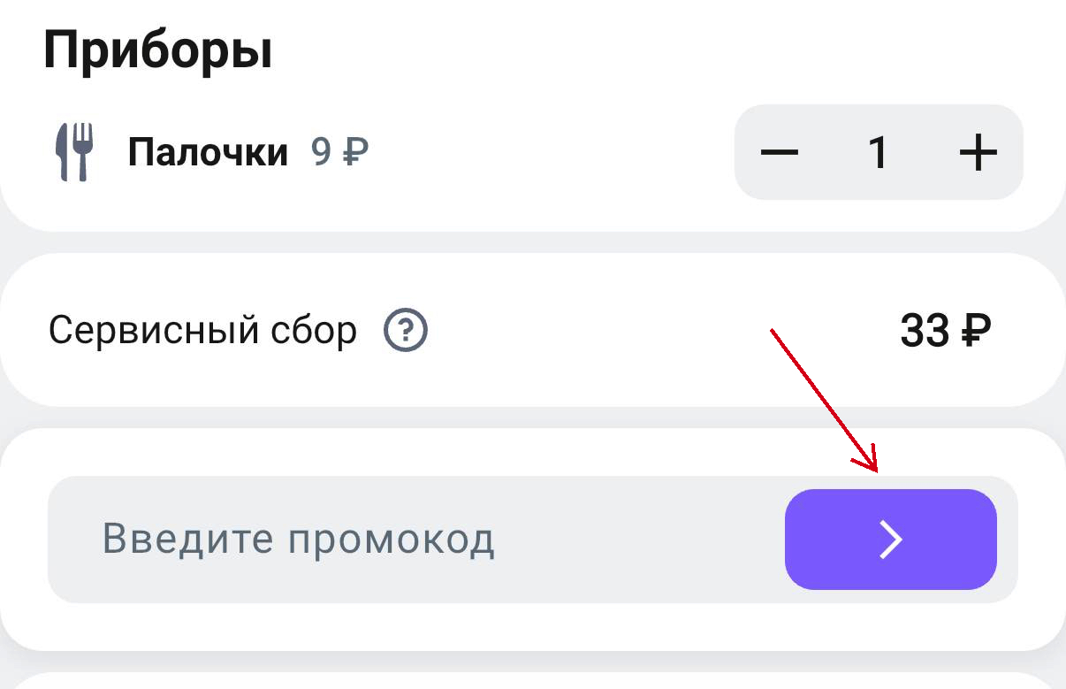Open the Сервисный сбор help question mark
The width and height of the screenshot is (1066, 689).
(406, 332)
